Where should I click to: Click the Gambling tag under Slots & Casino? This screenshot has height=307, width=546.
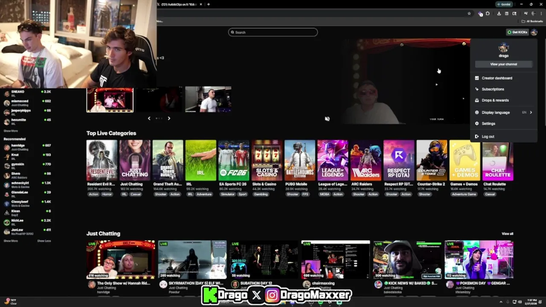pyautogui.click(x=261, y=194)
